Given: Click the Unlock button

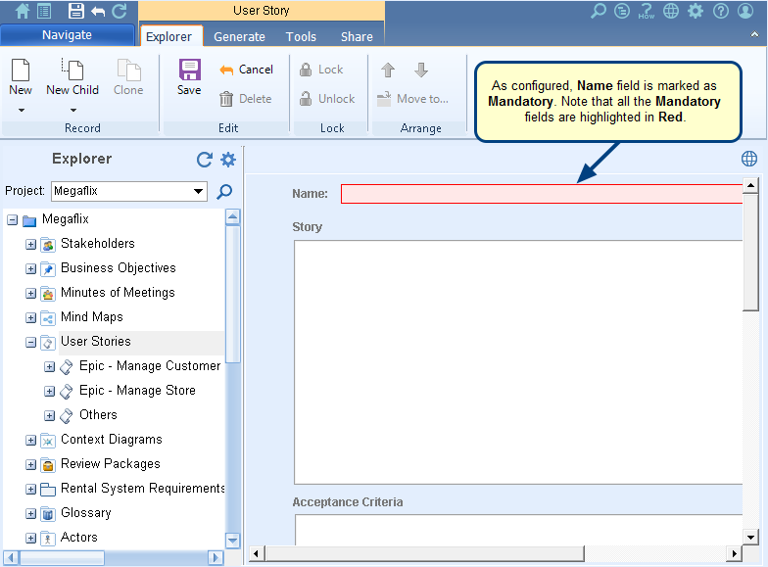Looking at the screenshot, I should coord(327,99).
